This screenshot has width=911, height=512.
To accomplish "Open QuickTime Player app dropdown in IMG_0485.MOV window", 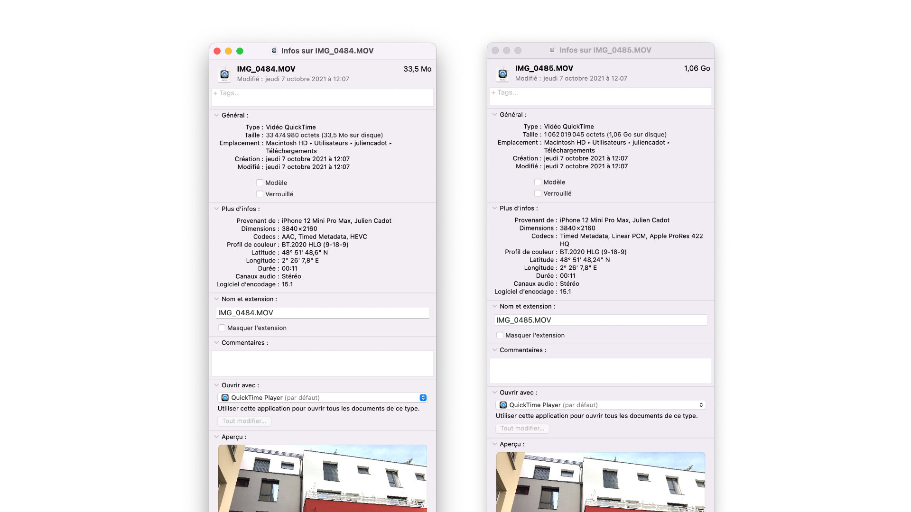I will tap(601, 405).
